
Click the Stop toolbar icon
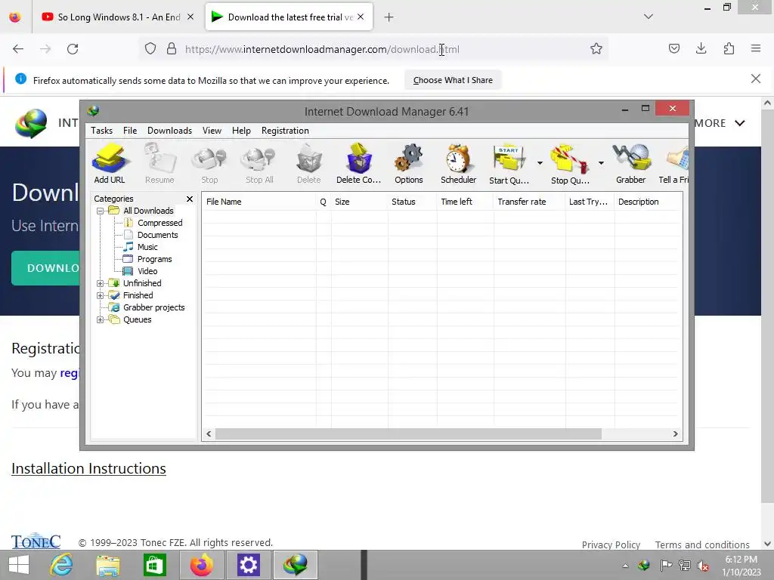(209, 164)
